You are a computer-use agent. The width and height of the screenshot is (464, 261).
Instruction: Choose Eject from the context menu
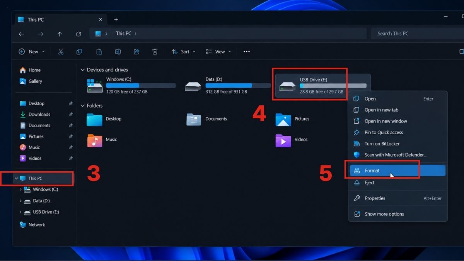pos(398,183)
